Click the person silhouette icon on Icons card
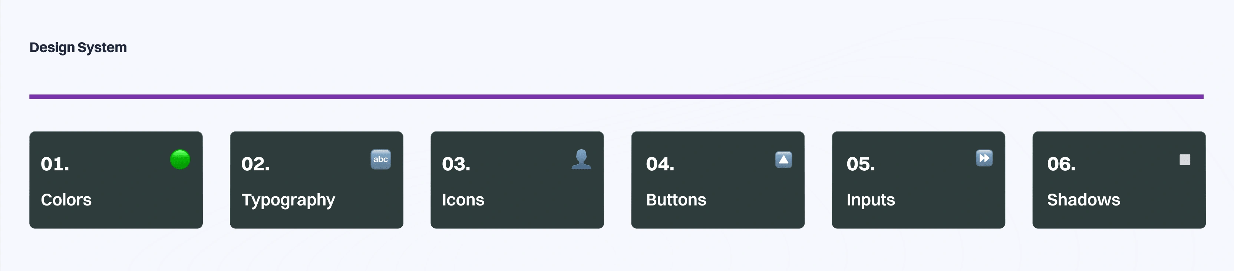This screenshot has width=1234, height=271. [581, 160]
